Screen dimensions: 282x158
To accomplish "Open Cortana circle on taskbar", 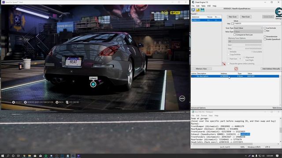I will [13, 156].
